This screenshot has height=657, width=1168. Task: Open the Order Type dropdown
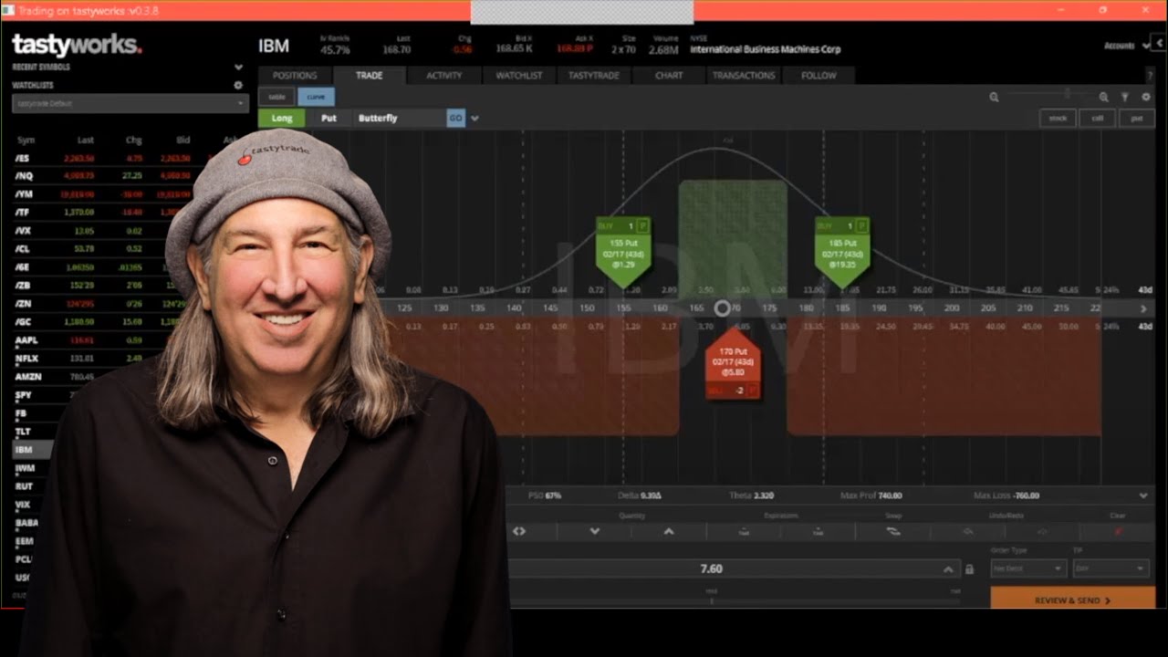click(x=1027, y=568)
